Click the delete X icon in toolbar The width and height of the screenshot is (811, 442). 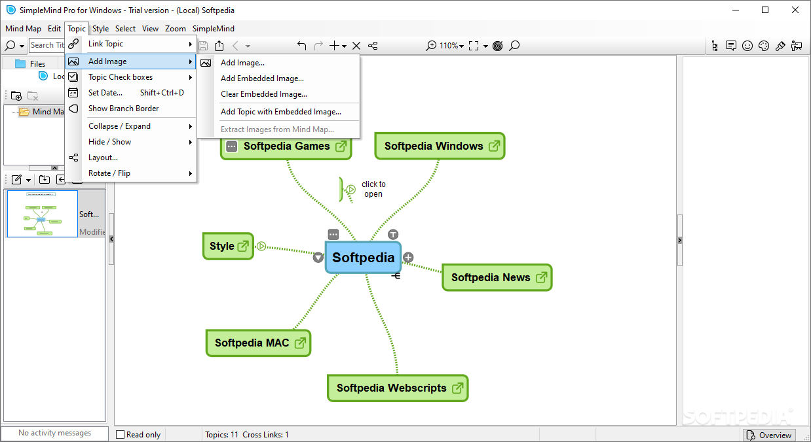coord(356,46)
